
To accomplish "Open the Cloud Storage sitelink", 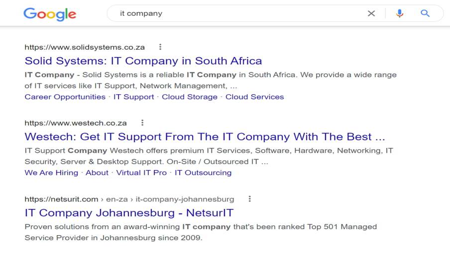I will pos(190,97).
